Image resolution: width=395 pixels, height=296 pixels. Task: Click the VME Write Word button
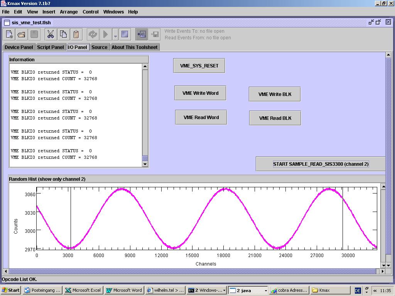tap(200, 93)
